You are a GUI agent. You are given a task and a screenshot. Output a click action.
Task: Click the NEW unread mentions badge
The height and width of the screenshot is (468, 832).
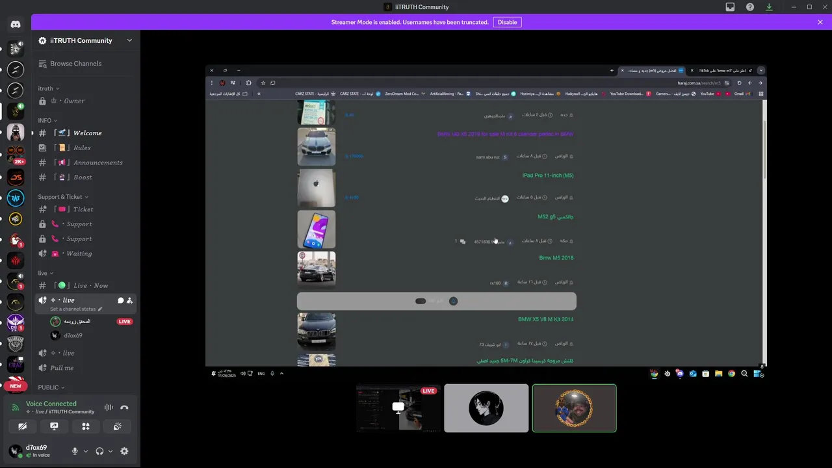pyautogui.click(x=15, y=386)
